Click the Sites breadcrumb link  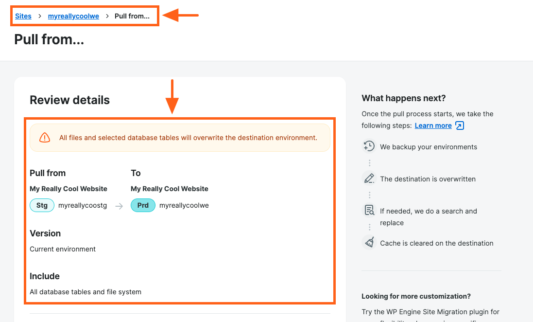pos(23,16)
